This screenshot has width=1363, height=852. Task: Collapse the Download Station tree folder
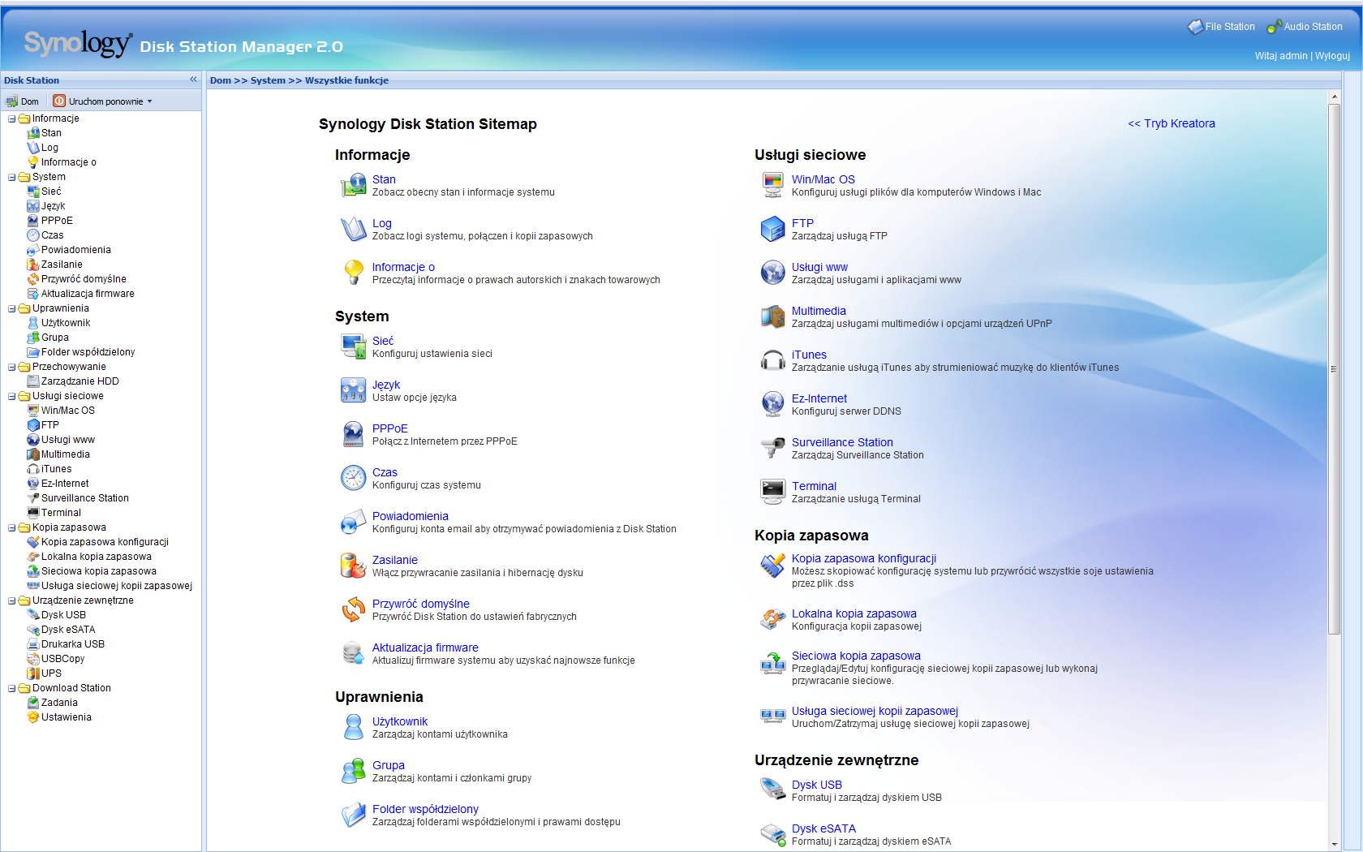pos(12,688)
